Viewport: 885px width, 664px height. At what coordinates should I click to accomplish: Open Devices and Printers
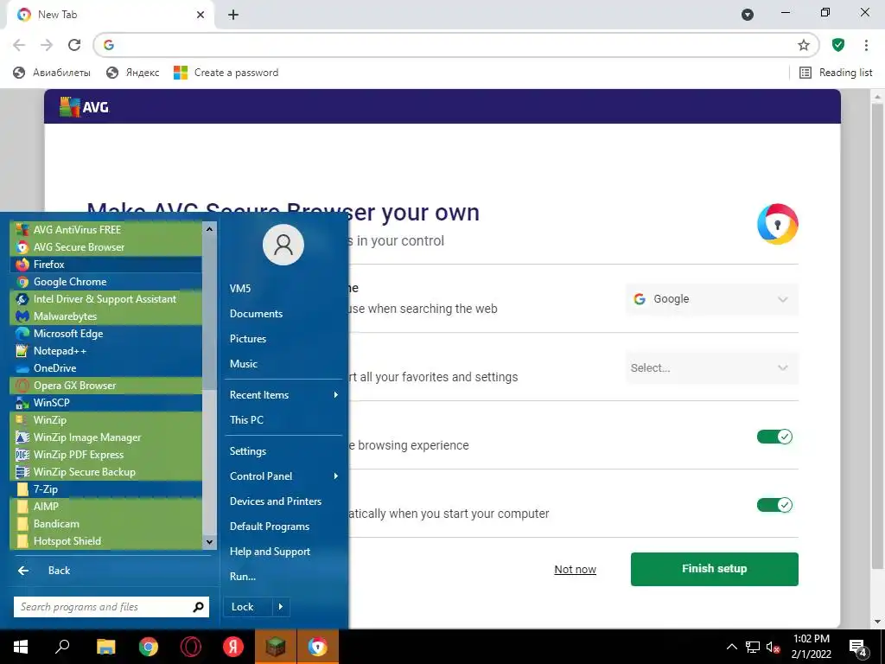click(x=276, y=501)
